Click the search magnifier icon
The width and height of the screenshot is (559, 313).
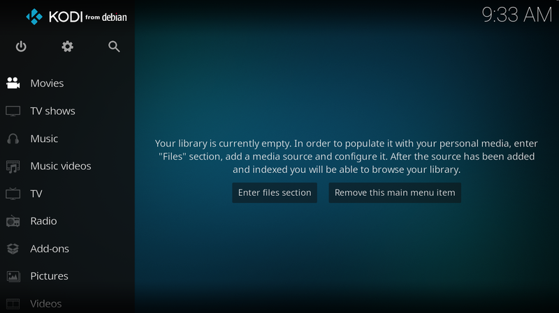[x=114, y=47]
